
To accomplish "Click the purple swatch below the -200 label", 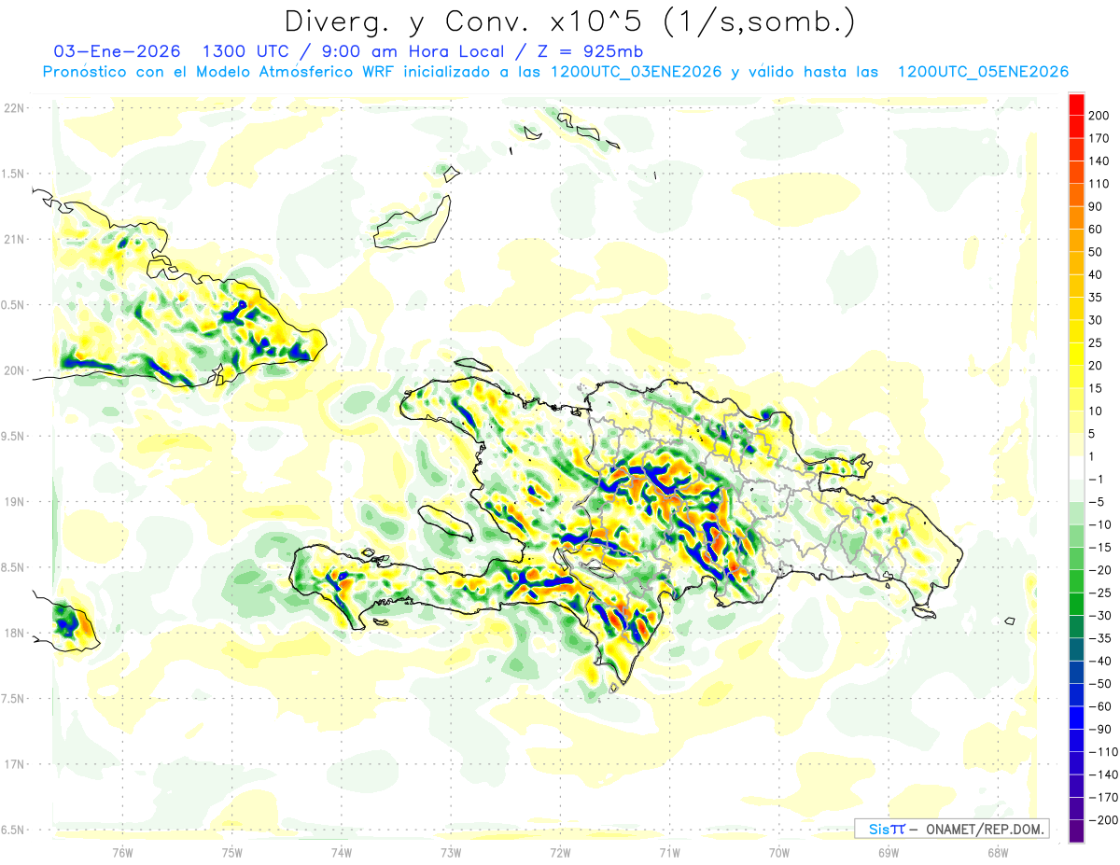I will click(1076, 830).
